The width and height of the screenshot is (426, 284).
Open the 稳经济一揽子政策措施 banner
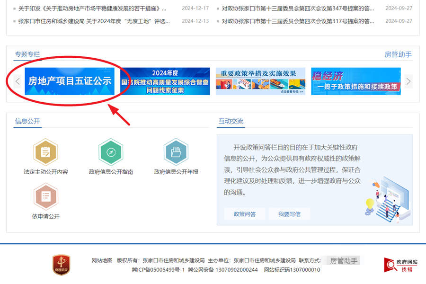pos(355,81)
